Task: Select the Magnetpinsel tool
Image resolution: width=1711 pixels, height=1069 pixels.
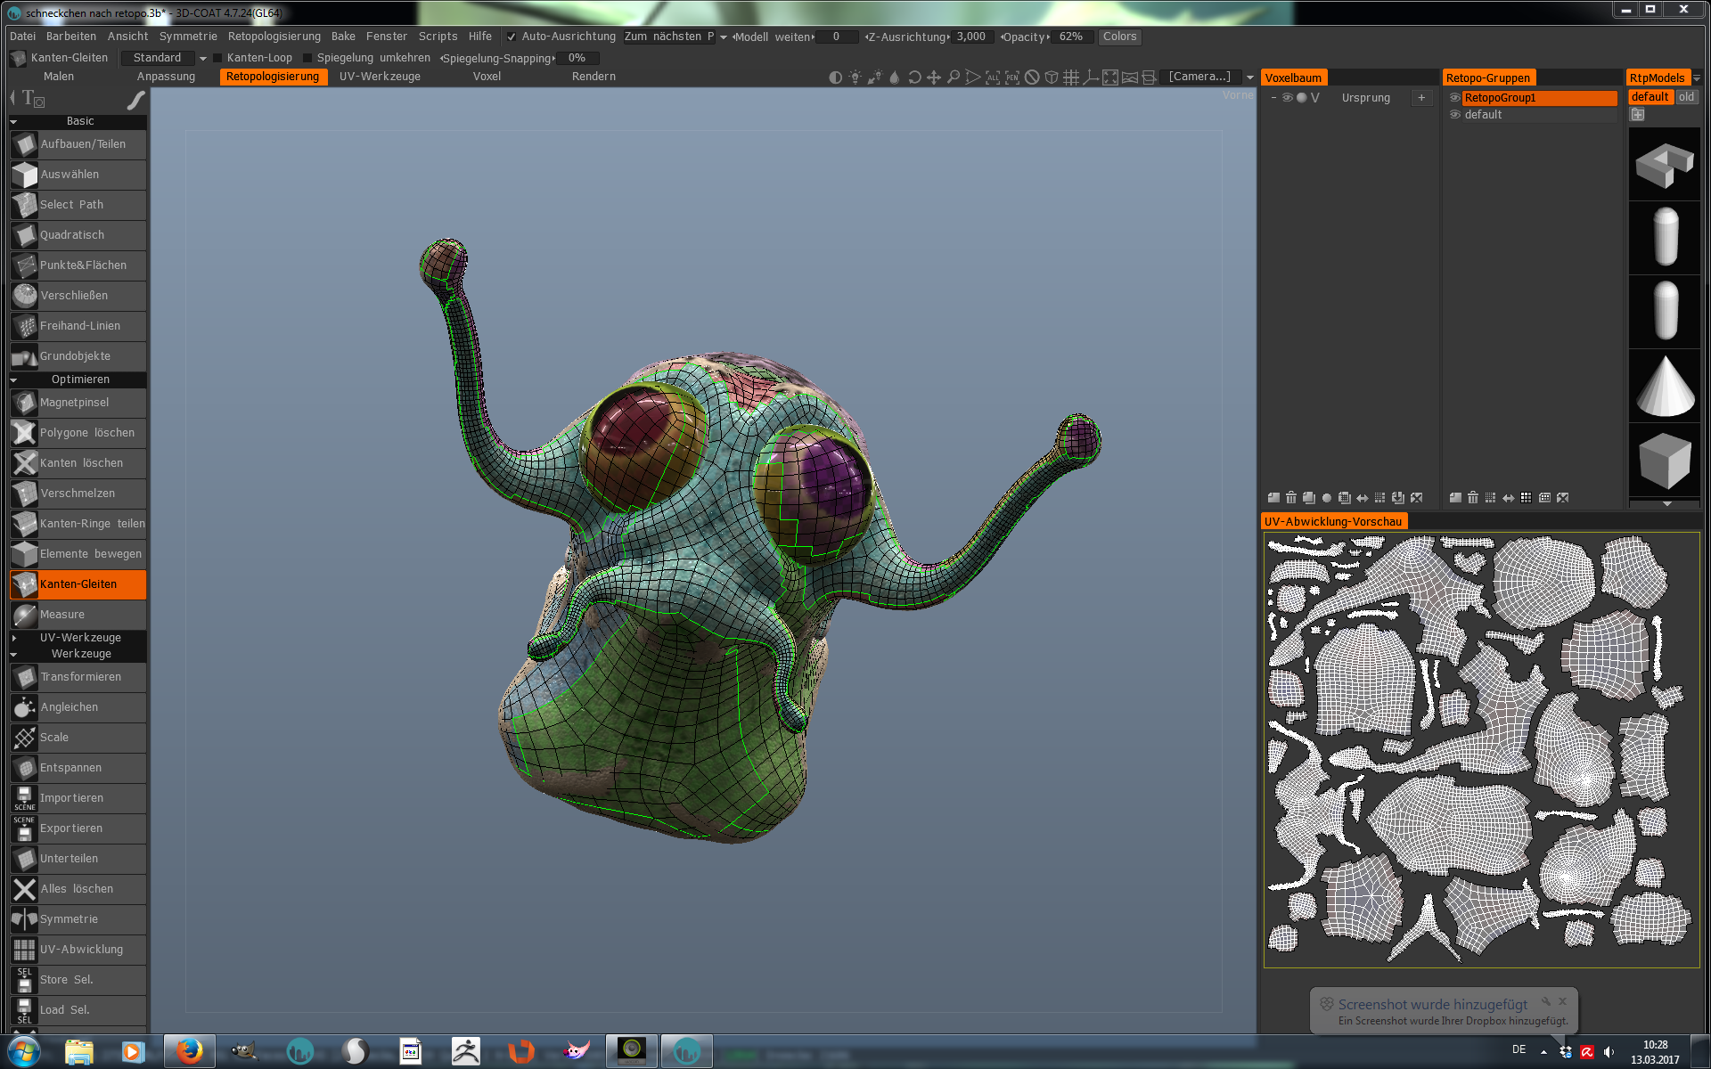Action: [75, 403]
